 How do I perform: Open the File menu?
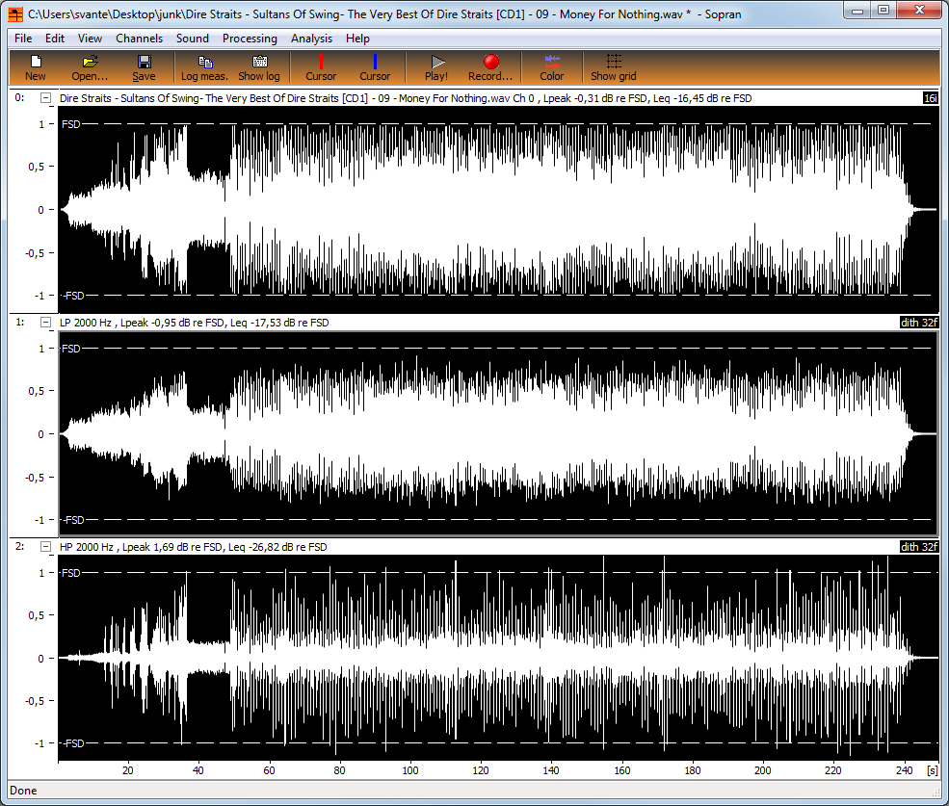coord(23,39)
